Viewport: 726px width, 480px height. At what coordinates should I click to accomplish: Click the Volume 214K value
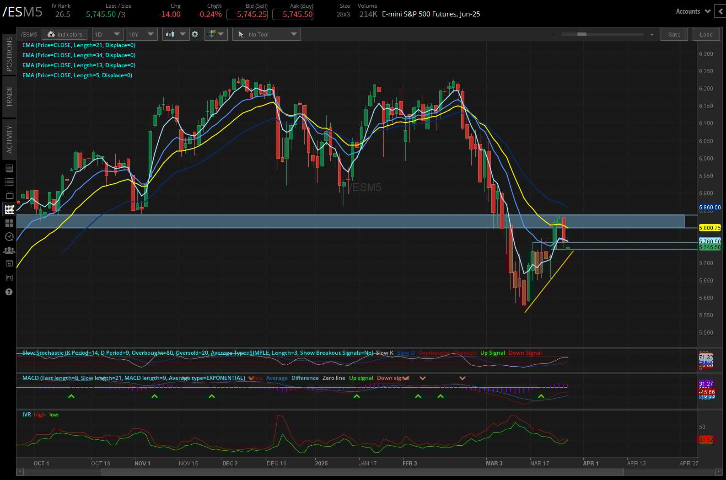(368, 14)
